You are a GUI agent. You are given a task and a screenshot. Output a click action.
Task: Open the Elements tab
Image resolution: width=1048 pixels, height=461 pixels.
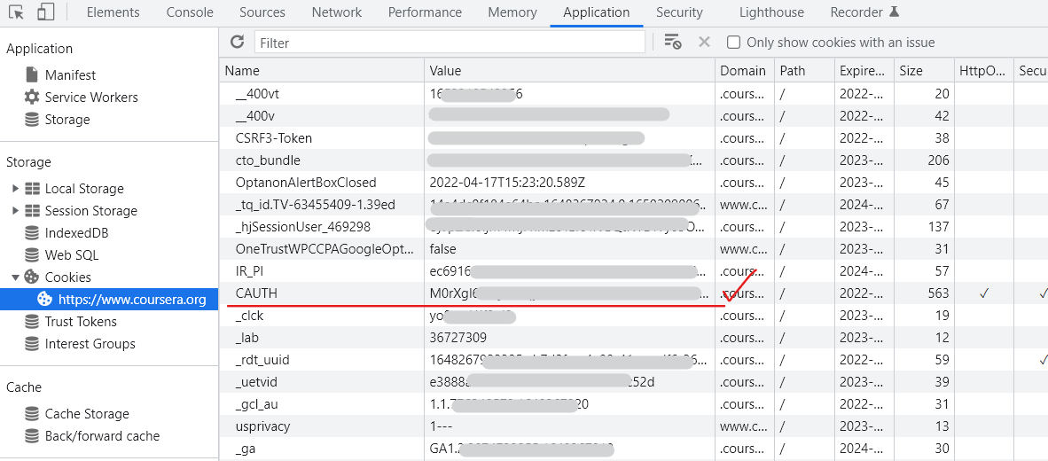pyautogui.click(x=113, y=12)
